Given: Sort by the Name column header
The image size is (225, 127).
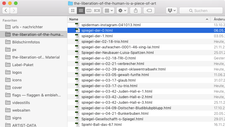Looking at the screenshot, I should (74, 19).
